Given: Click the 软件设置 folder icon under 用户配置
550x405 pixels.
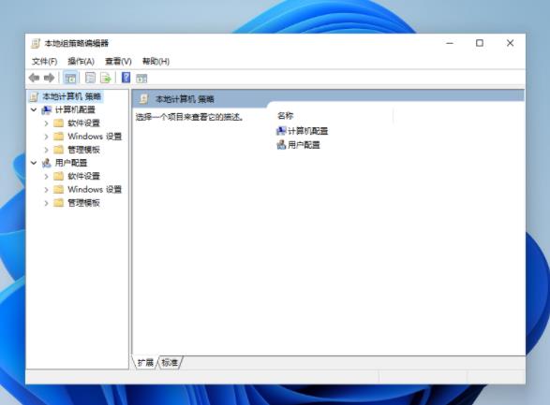Looking at the screenshot, I should pyautogui.click(x=59, y=176).
